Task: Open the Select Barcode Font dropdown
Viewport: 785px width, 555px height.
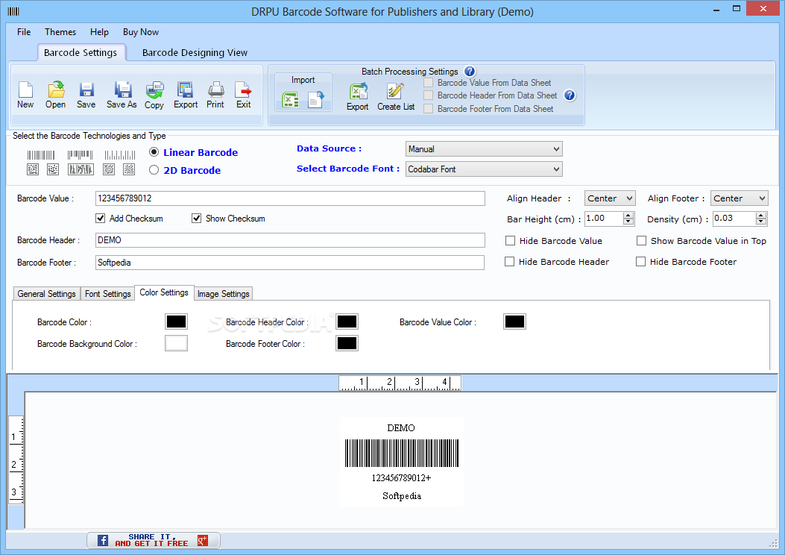Action: (x=484, y=169)
